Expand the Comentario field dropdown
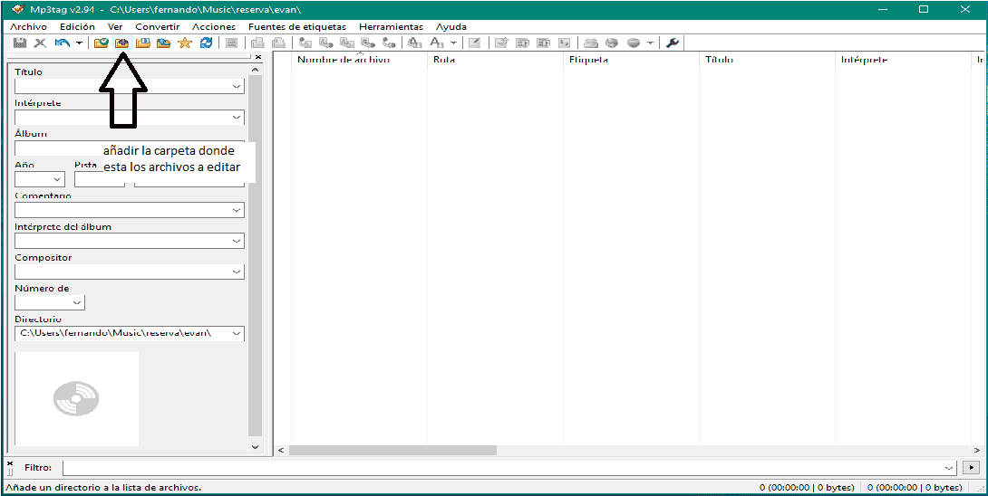Screen dimensions: 988x496 coord(237,210)
